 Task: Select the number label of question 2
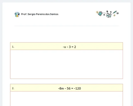click(x=13, y=88)
